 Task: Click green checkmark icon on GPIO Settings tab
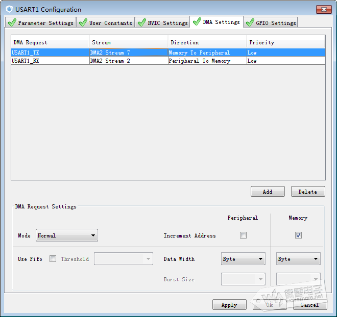tap(250, 22)
